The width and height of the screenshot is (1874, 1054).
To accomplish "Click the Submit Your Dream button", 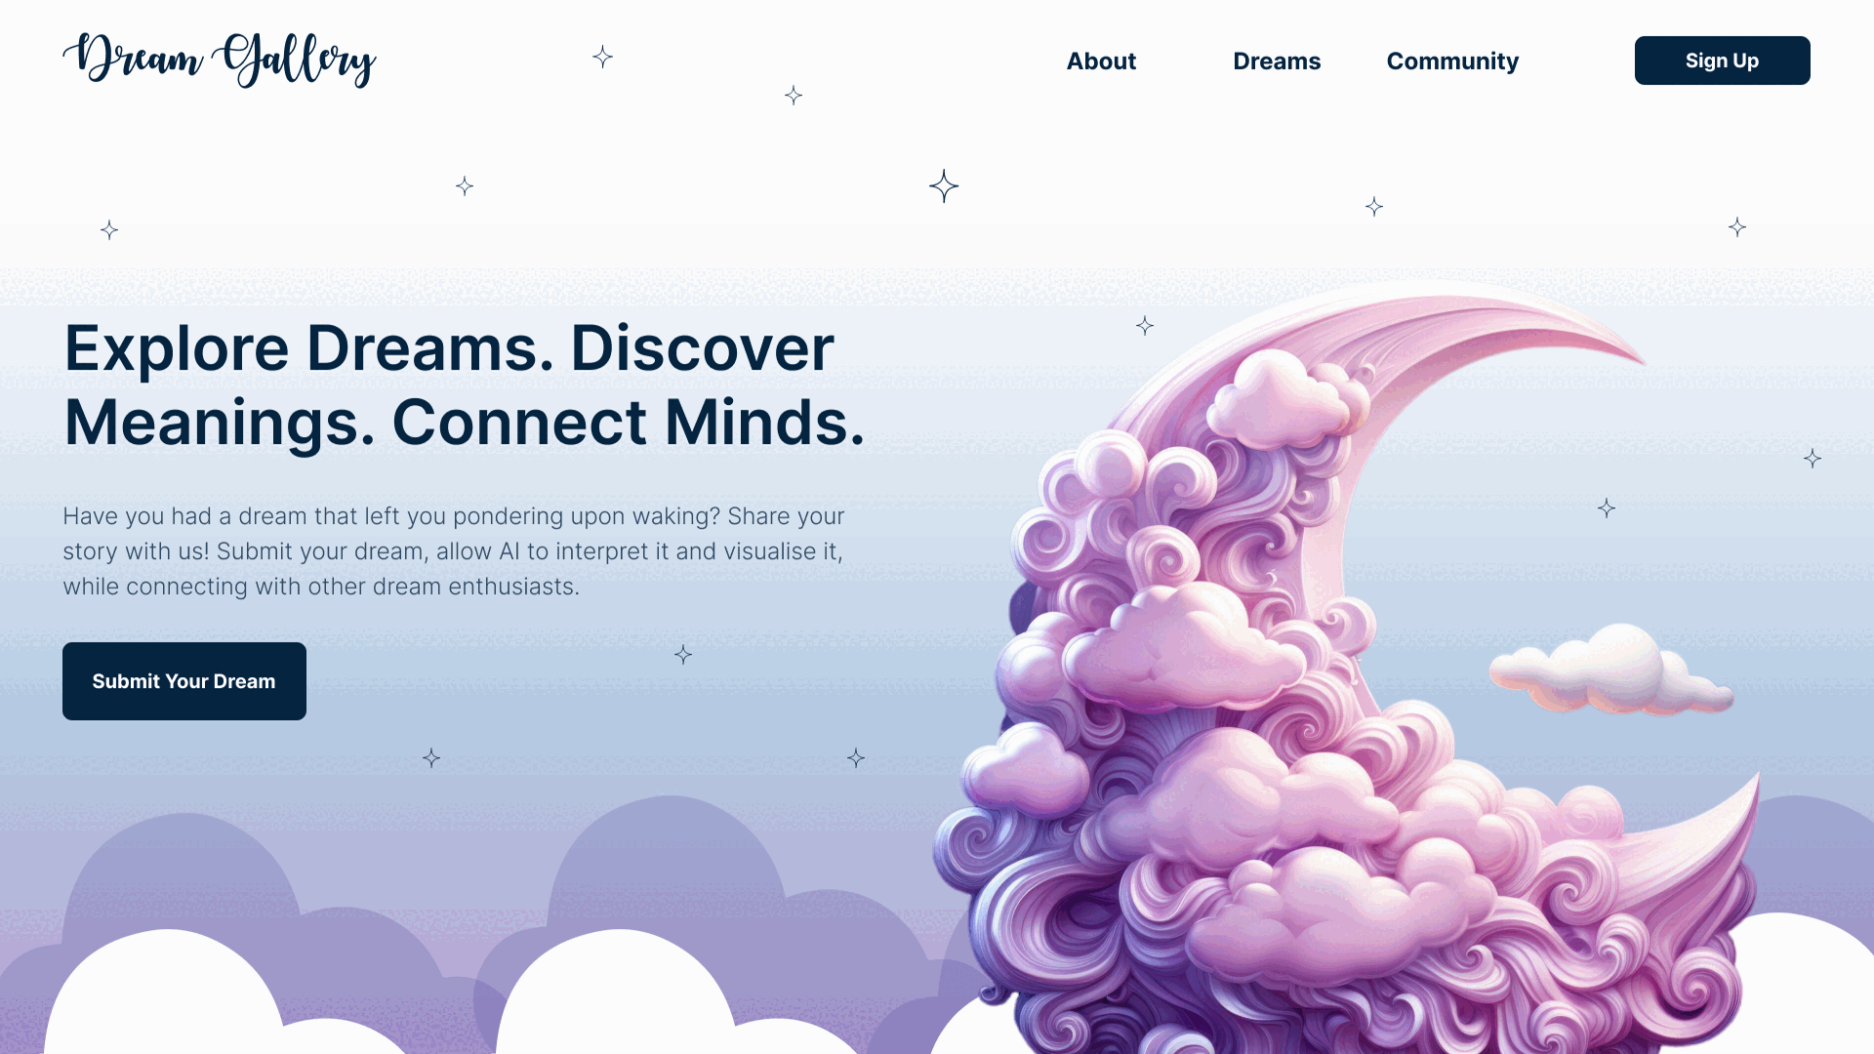I will (x=183, y=681).
